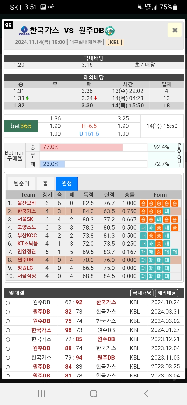The width and height of the screenshot is (187, 405).
Task: Switch to the 팀순위 tab
Action: click(x=21, y=183)
